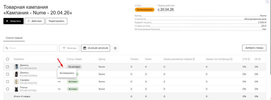Screen dimensions: 271x100
Task: Check the row checkbox for RTLAEX563101
Action: [8, 67]
